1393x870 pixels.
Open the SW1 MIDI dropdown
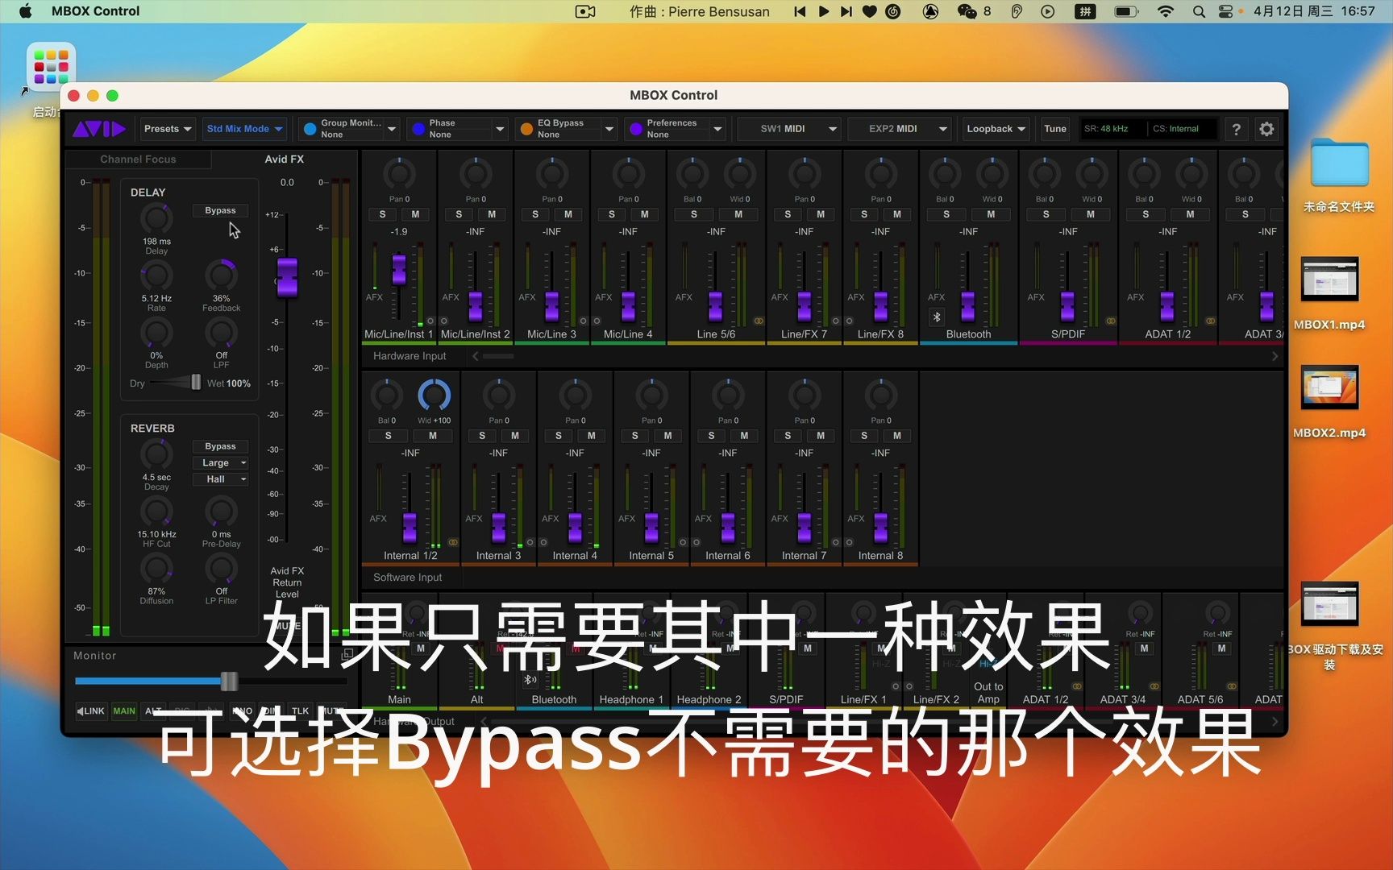789,129
